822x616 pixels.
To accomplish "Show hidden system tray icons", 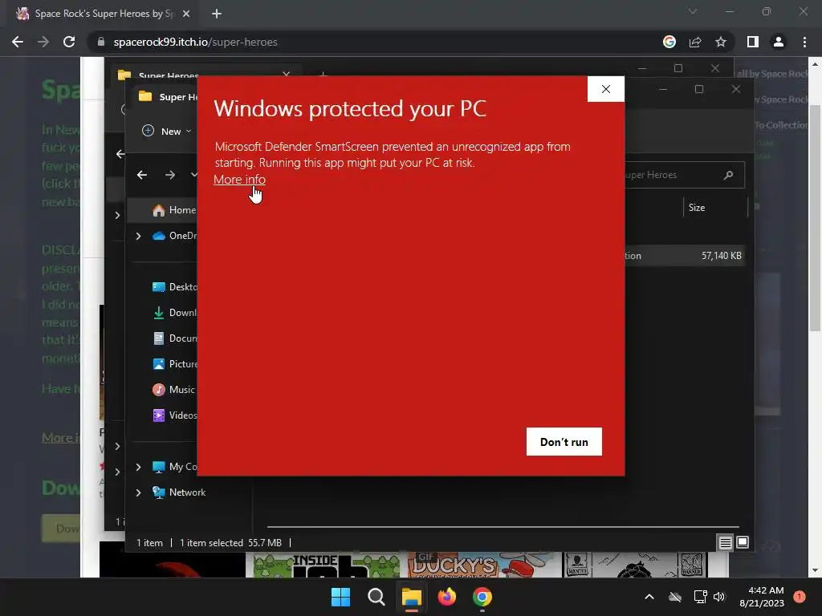I will tap(649, 597).
